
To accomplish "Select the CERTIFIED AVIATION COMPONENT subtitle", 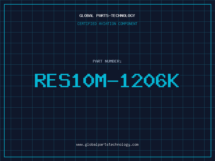I will click(107, 24).
